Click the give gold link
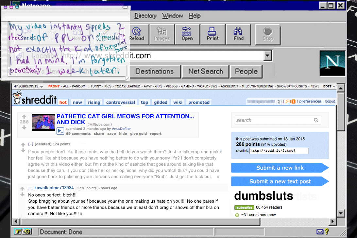Screen dimensions: 357x238 click(x=138, y=134)
